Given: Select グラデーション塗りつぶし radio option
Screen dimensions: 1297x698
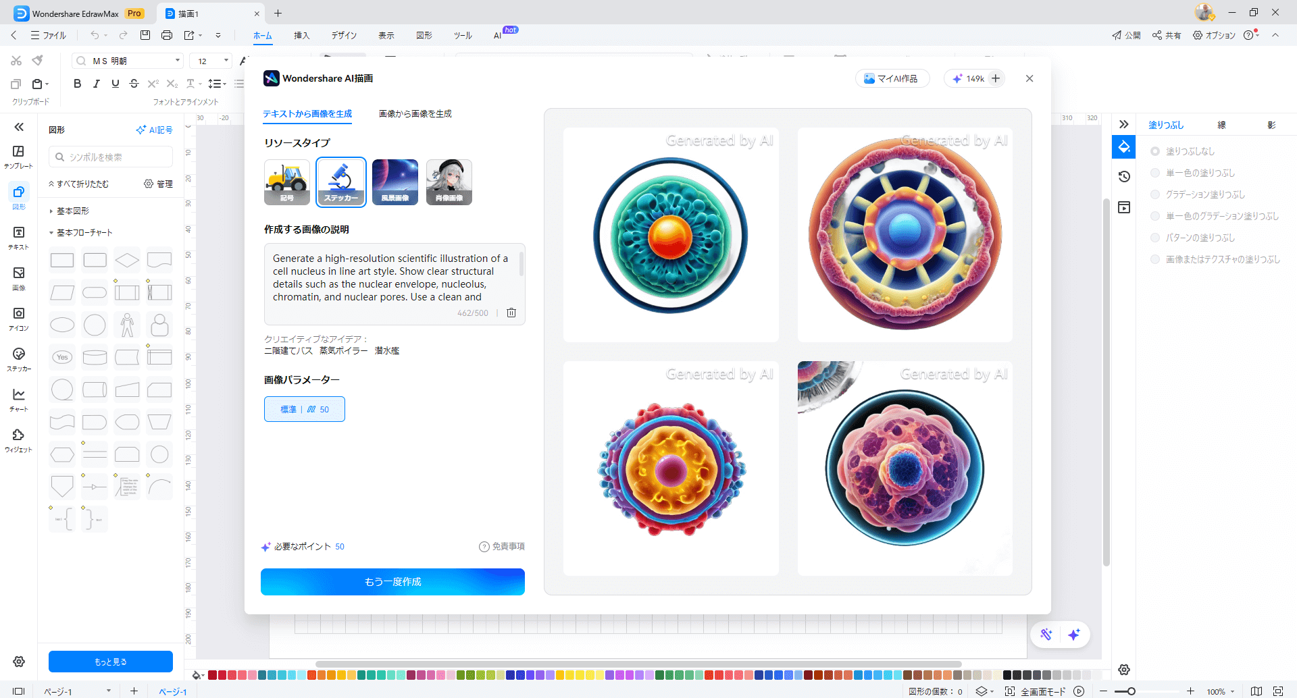Looking at the screenshot, I should [x=1155, y=194].
